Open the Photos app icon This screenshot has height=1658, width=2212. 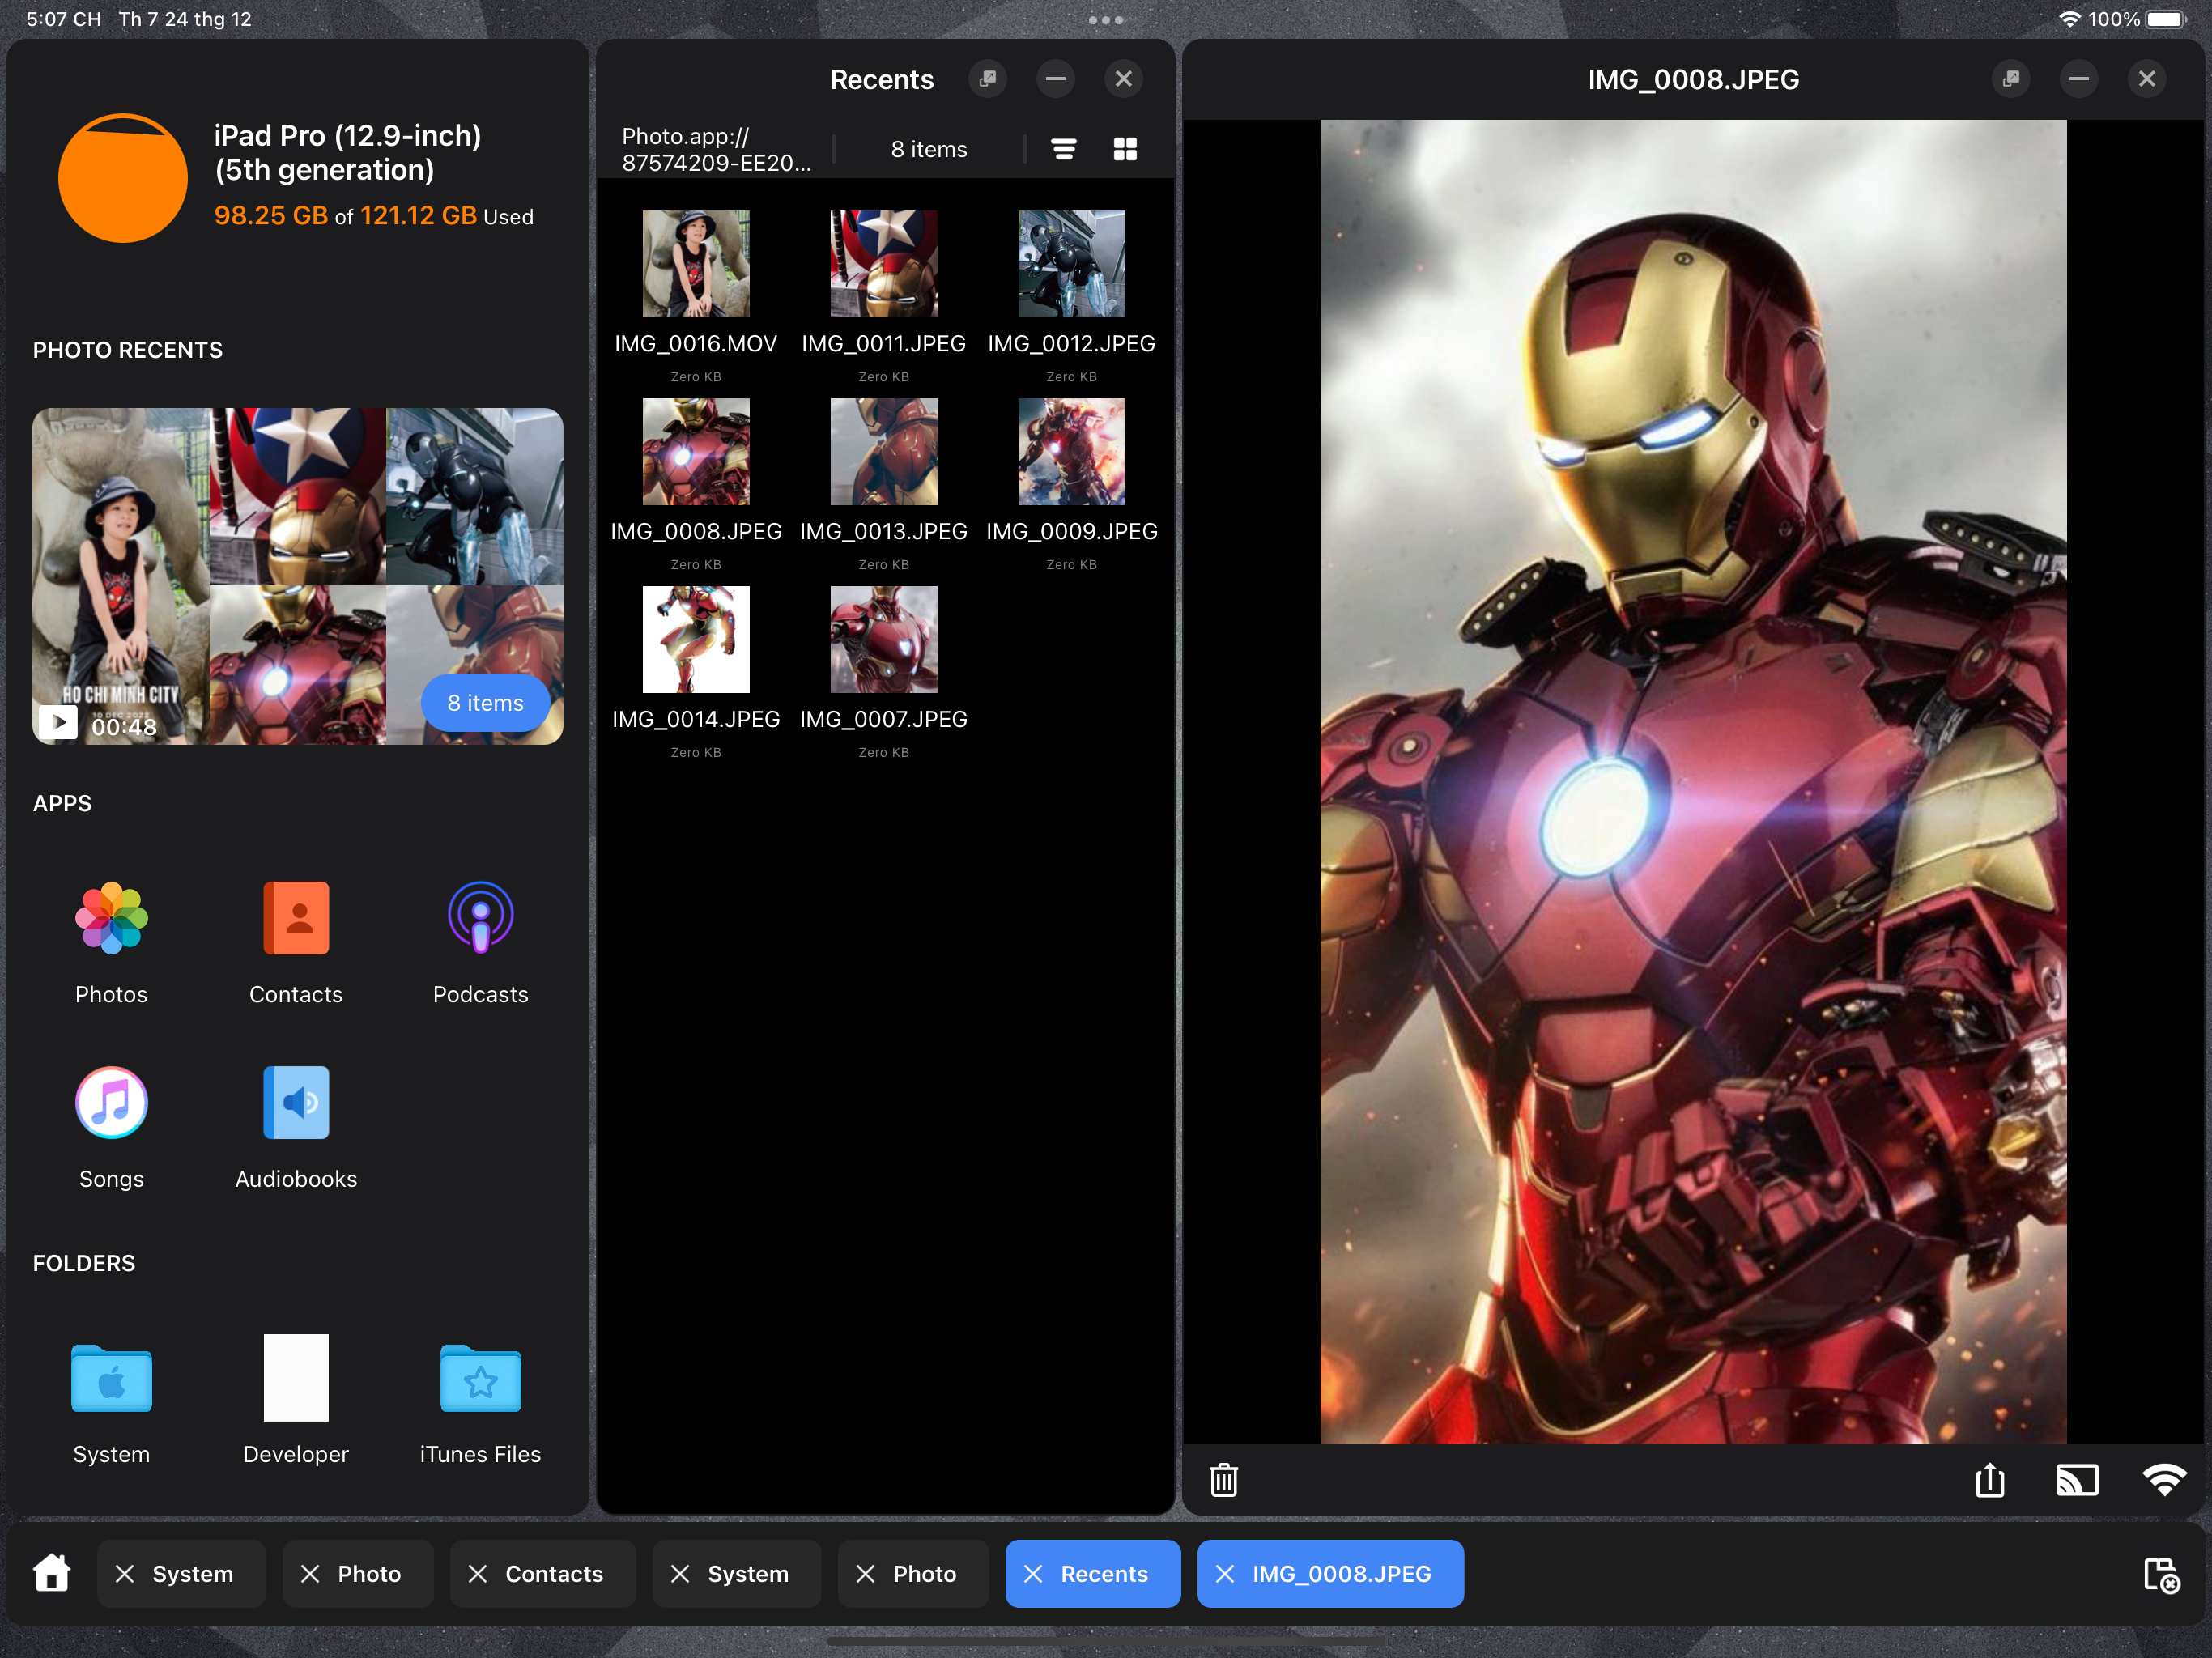point(111,917)
